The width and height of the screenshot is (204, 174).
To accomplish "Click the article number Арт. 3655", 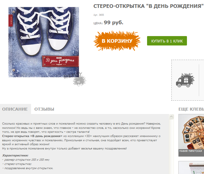I will (x=99, y=15).
